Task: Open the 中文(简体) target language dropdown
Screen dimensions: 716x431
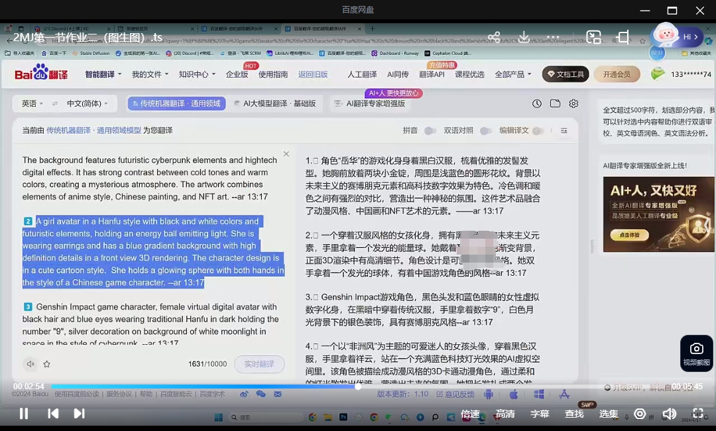Action: [x=88, y=103]
